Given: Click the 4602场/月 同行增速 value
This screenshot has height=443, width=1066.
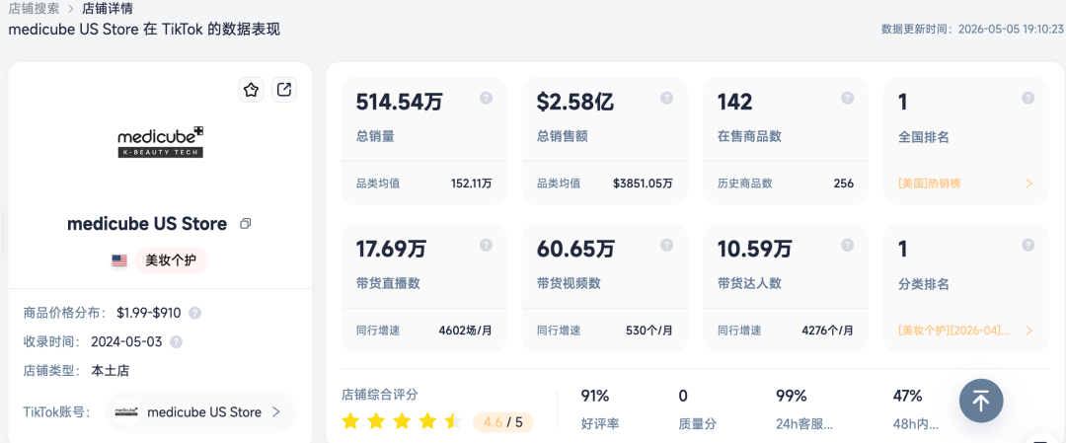Looking at the screenshot, I should pyautogui.click(x=466, y=331).
